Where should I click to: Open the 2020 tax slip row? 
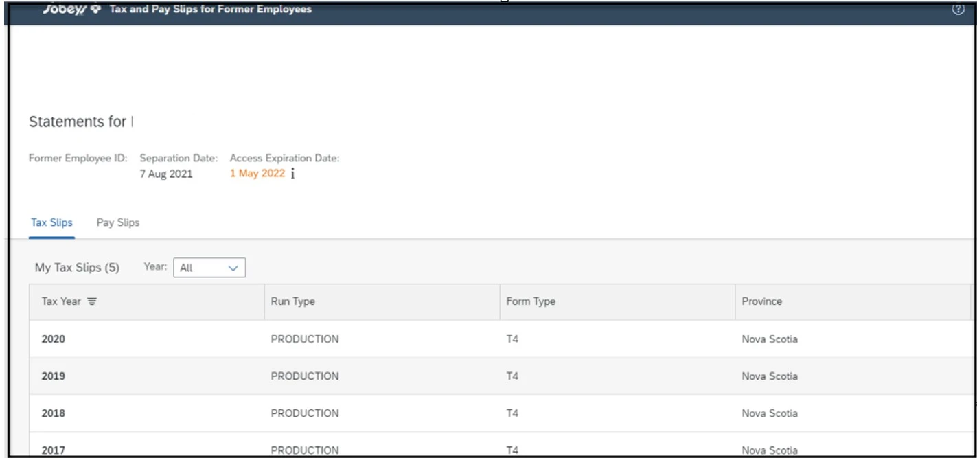pos(54,339)
